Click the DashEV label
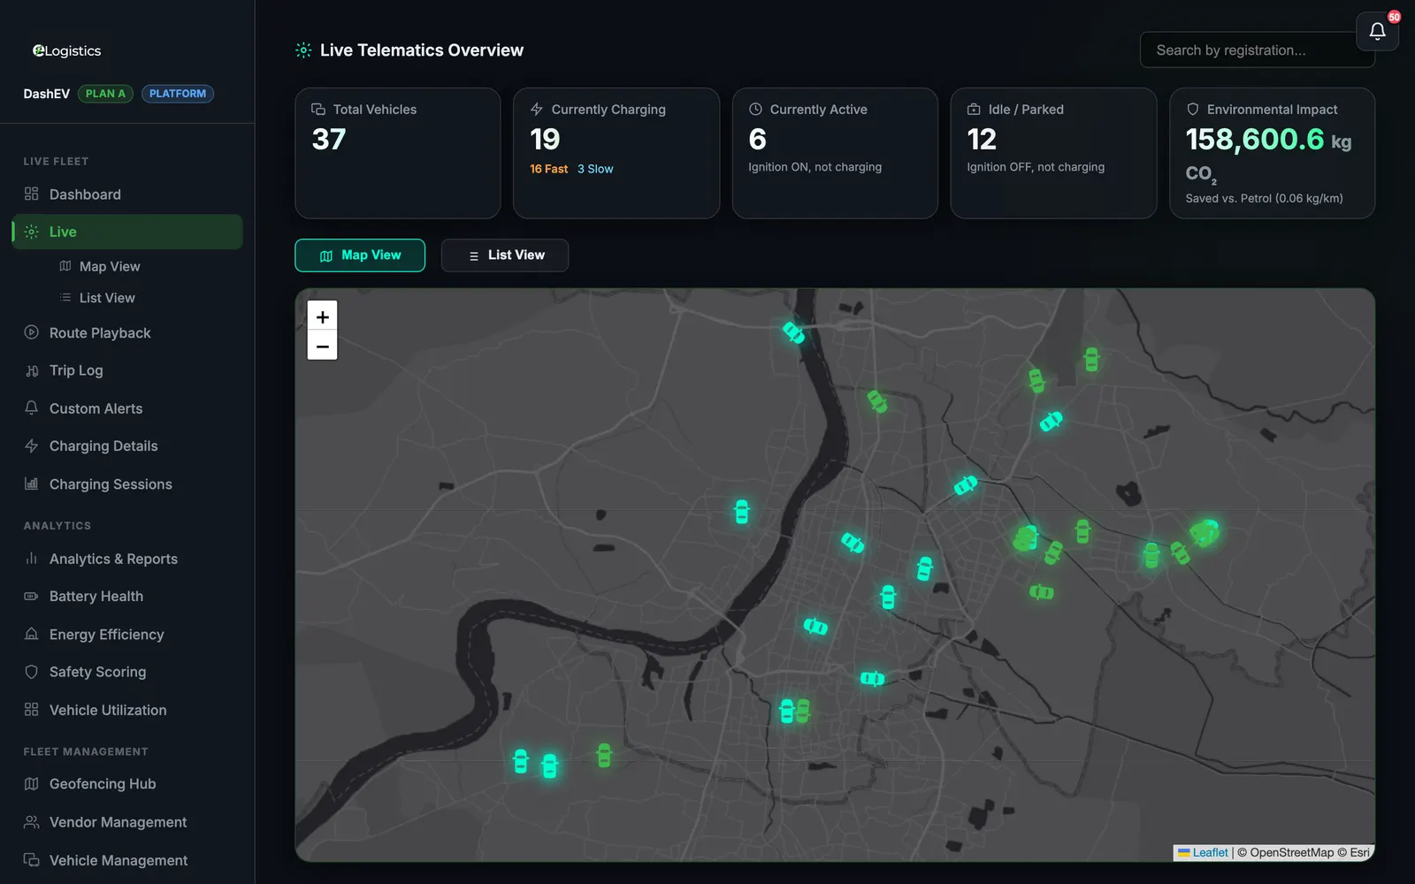The image size is (1415, 884). click(x=46, y=94)
